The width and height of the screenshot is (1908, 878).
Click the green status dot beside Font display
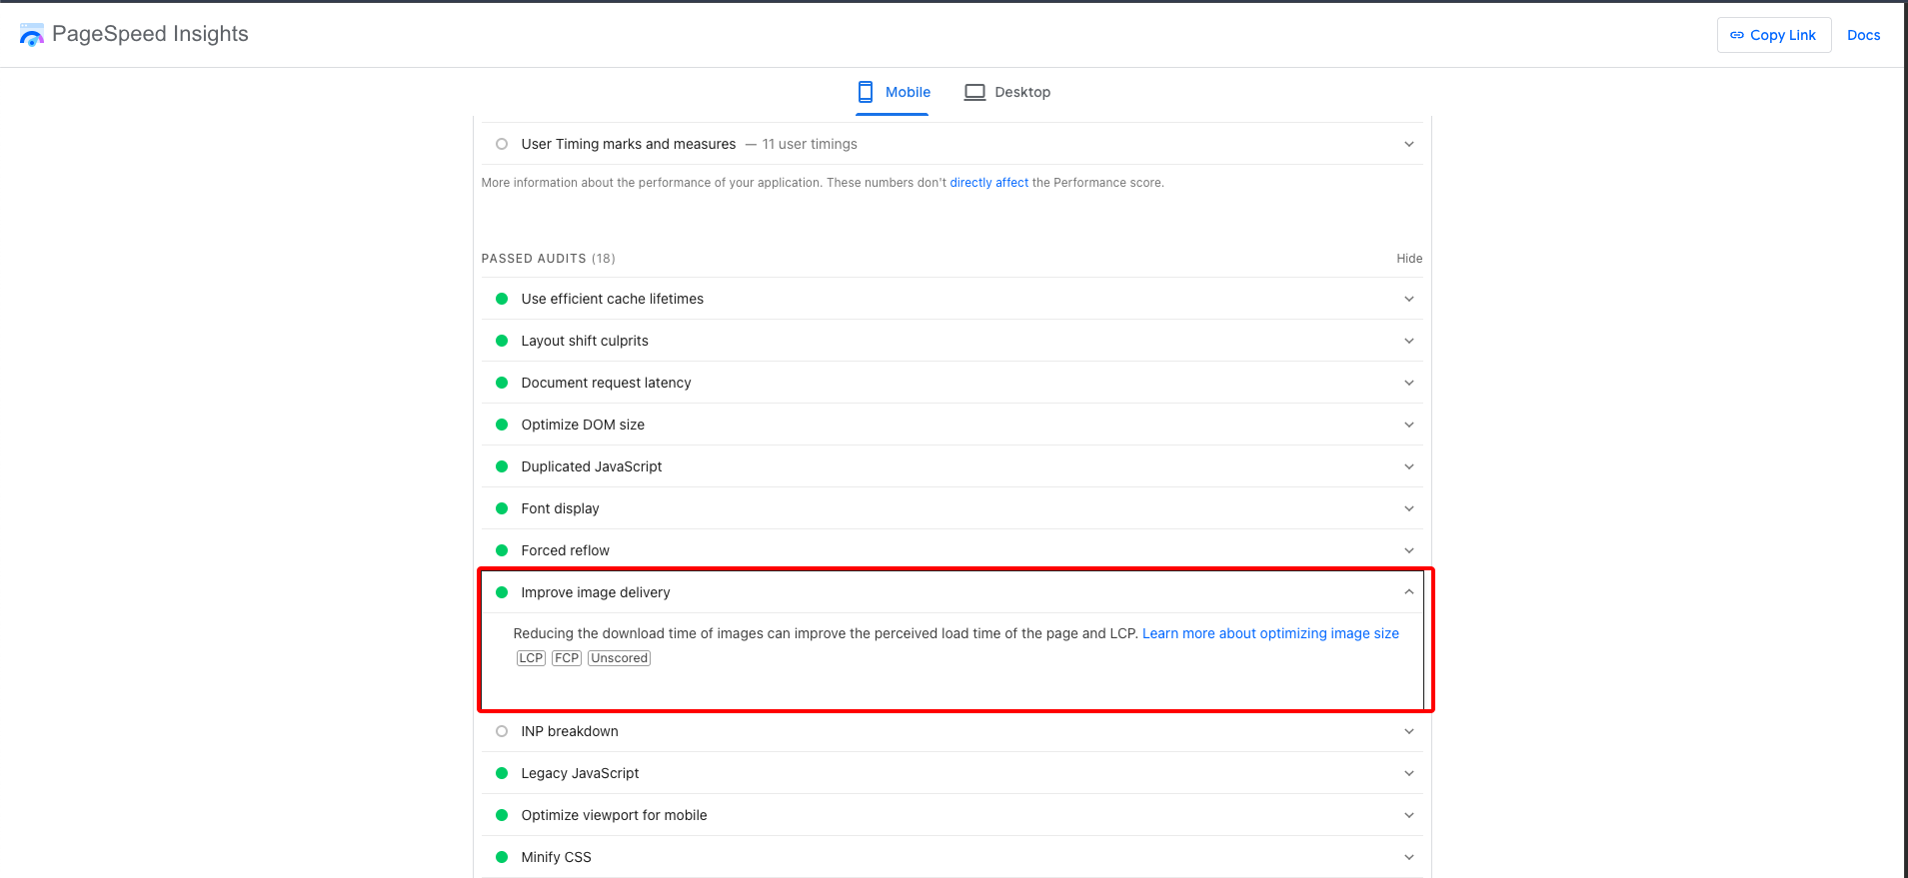502,508
